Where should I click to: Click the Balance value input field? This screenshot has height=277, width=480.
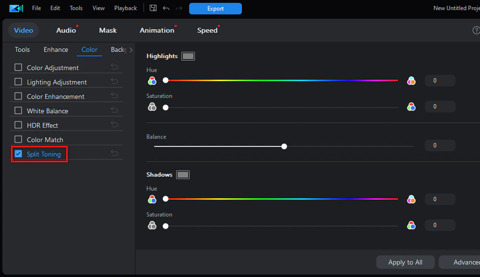tap(440, 145)
